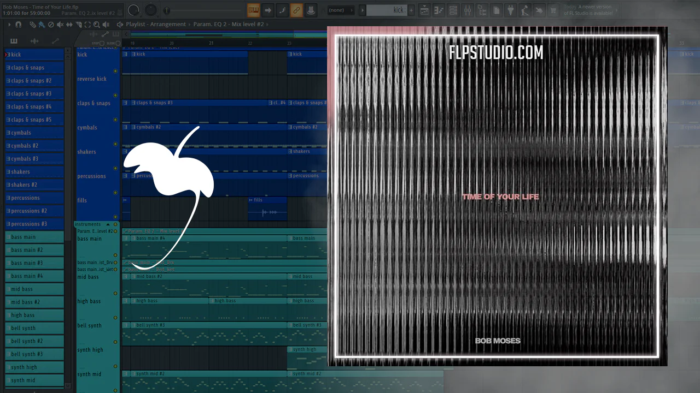
Task: Mute the high bass track dot
Action: tap(115, 318)
